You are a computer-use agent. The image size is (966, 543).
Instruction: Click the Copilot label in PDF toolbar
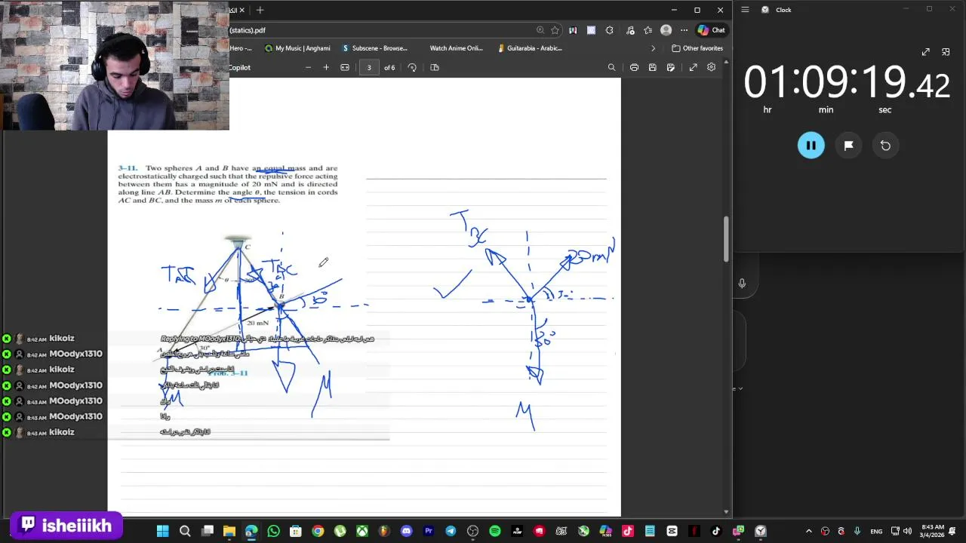click(240, 67)
